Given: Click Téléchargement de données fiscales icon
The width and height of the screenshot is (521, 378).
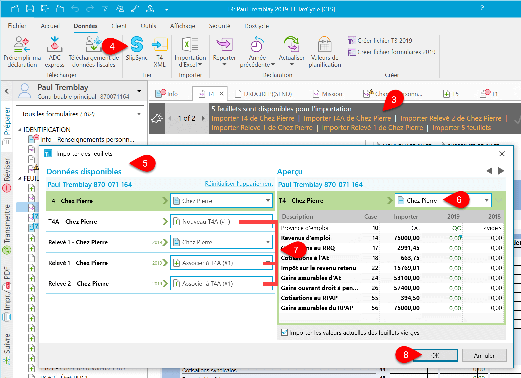Looking at the screenshot, I should point(93,45).
